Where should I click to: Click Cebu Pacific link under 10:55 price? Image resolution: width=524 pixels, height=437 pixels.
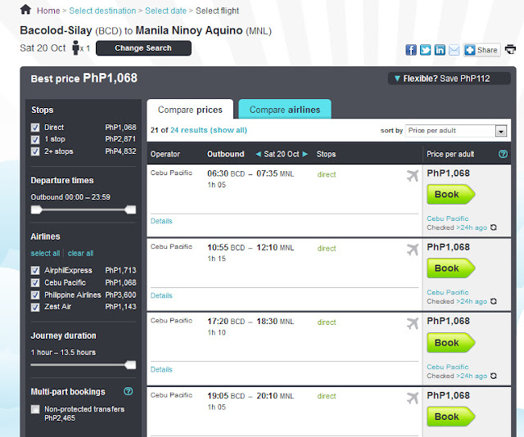(x=448, y=292)
